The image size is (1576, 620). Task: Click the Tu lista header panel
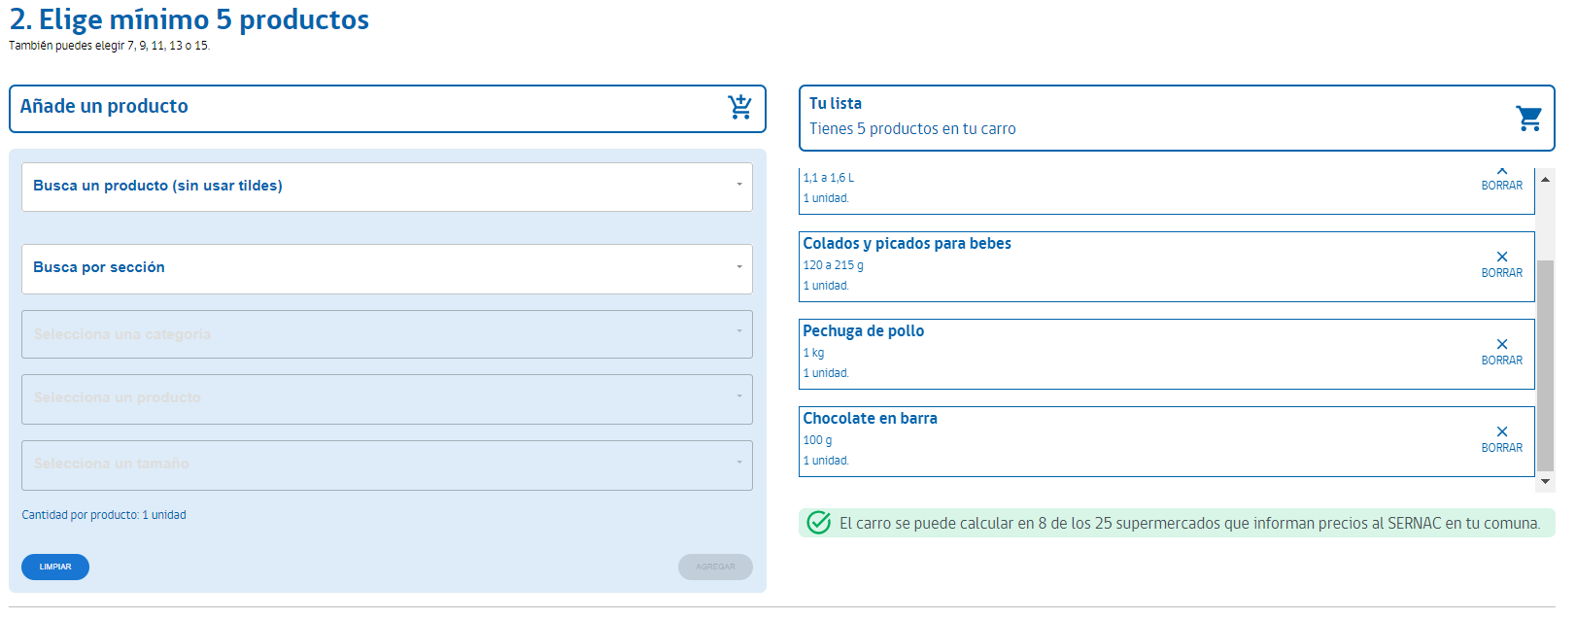(1177, 118)
